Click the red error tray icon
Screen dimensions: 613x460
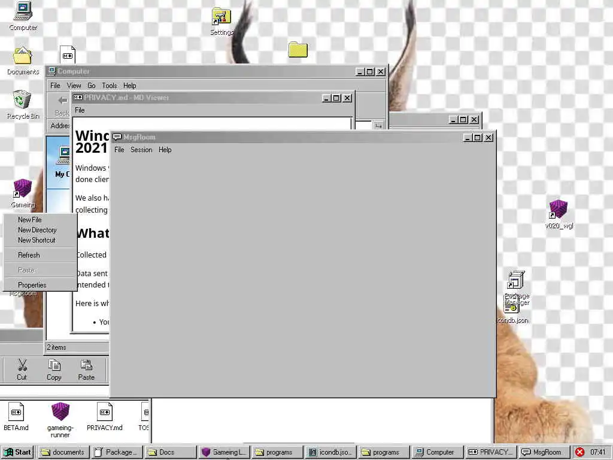coord(579,452)
